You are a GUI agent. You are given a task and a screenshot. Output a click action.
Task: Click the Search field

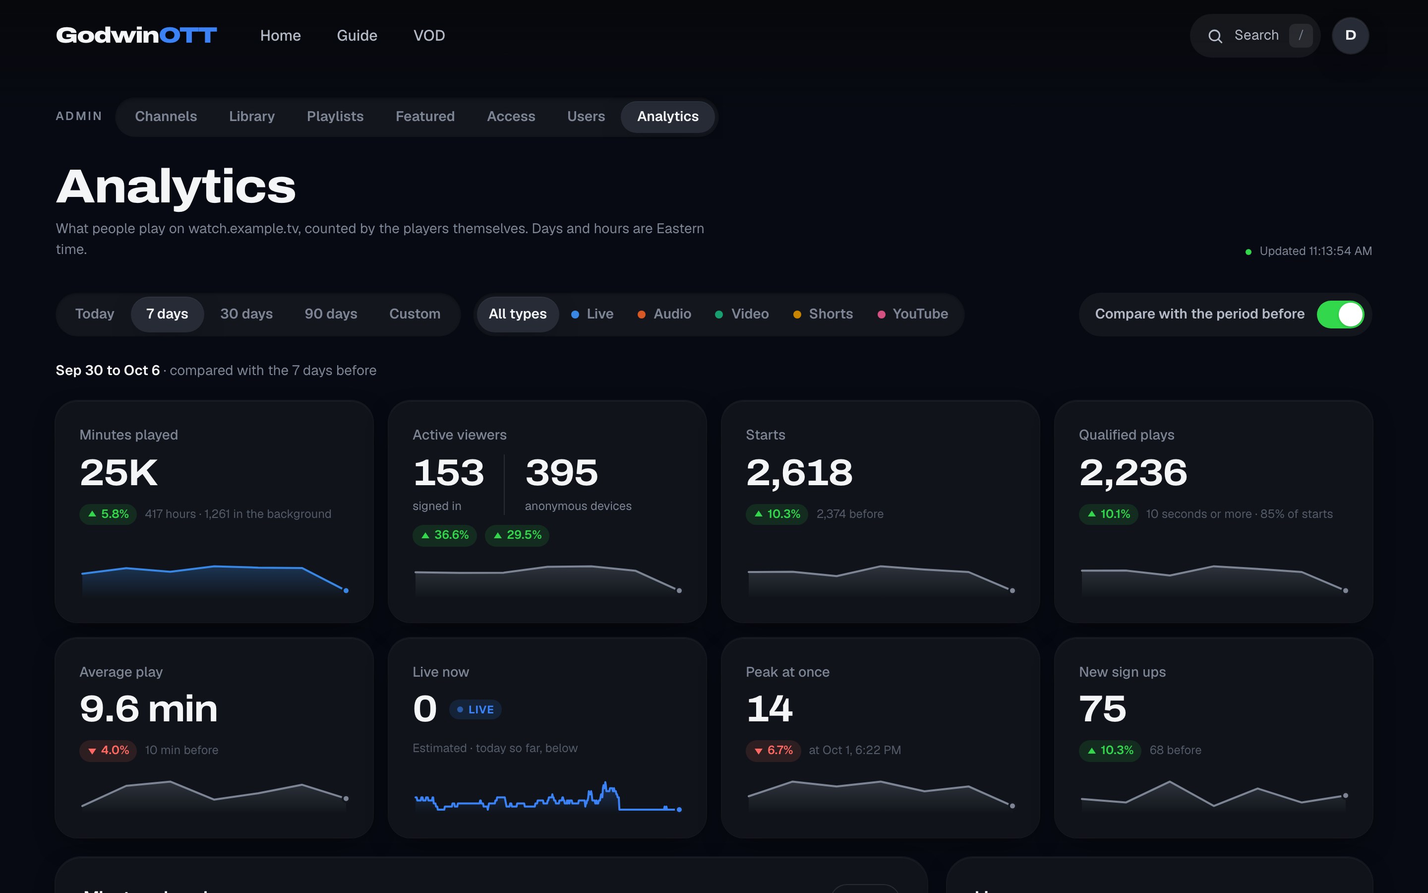pyautogui.click(x=1254, y=36)
